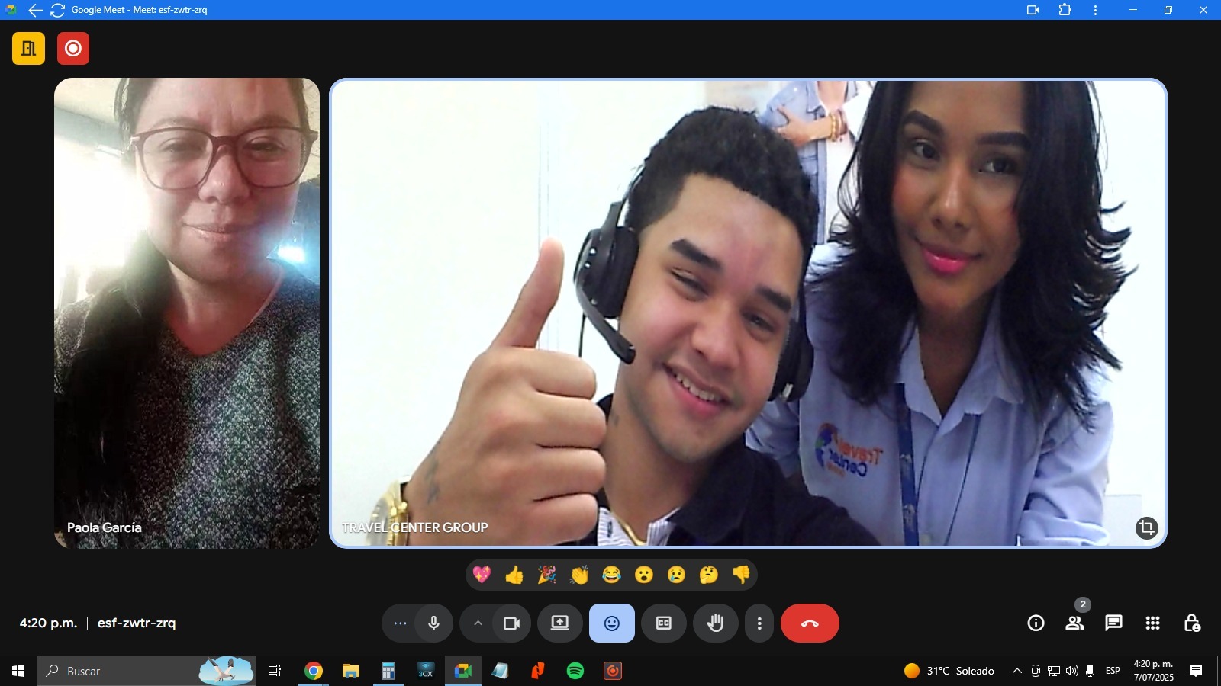This screenshot has height=686, width=1221.
Task: Show hidden system tray icons
Action: click(1016, 671)
